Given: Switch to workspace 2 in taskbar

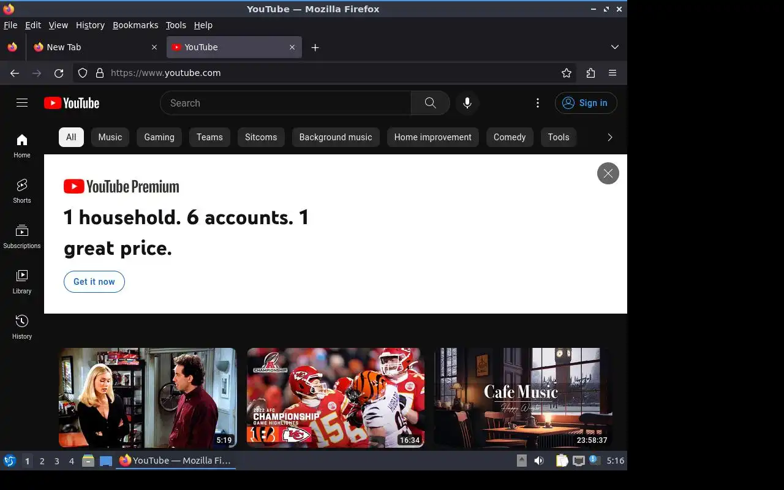Looking at the screenshot, I should [42, 461].
